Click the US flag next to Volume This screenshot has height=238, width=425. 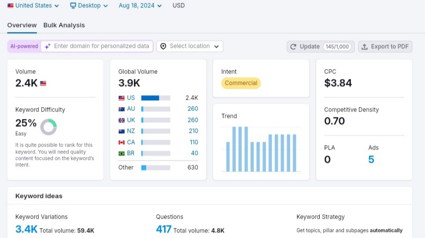pos(43,83)
